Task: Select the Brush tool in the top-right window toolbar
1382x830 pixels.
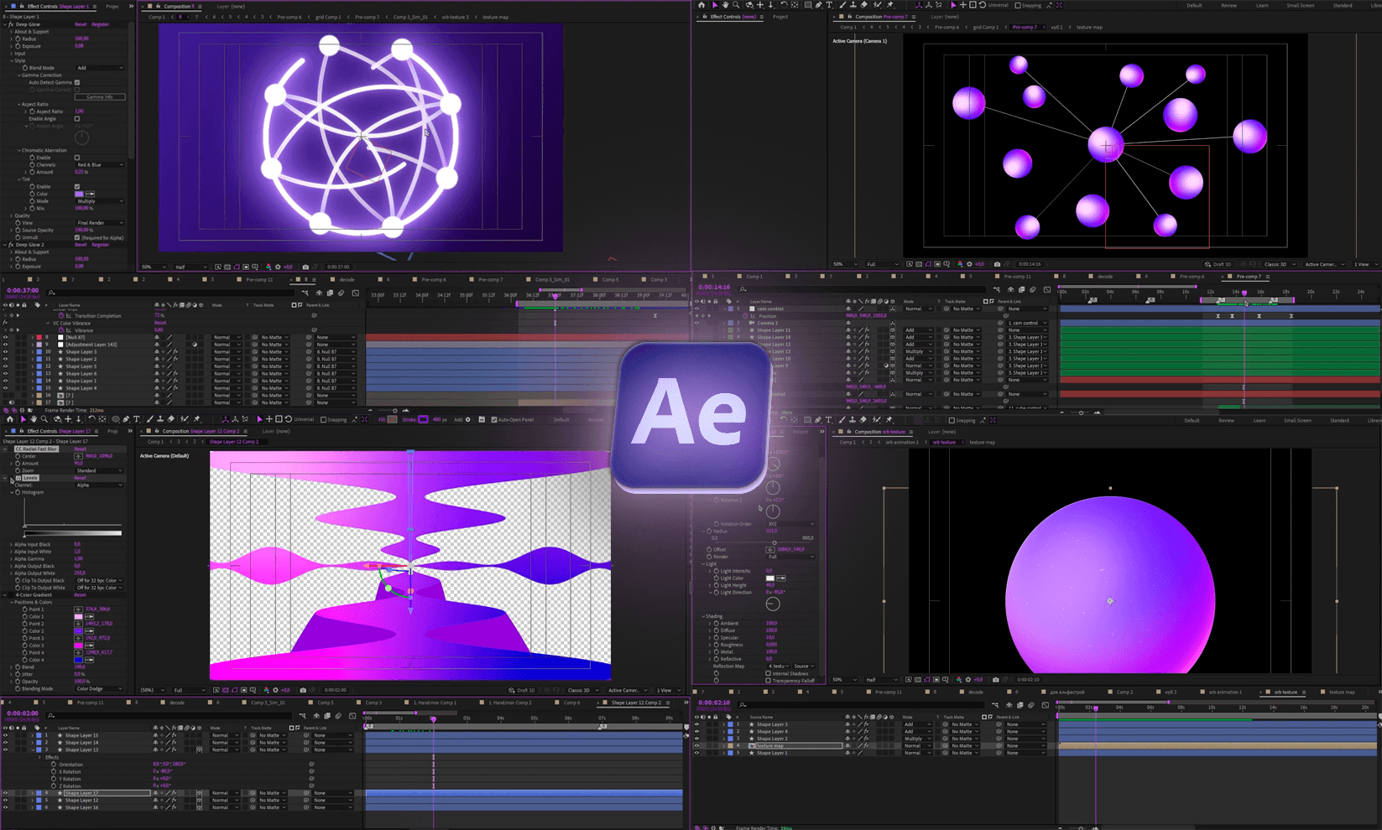Action: (x=842, y=5)
